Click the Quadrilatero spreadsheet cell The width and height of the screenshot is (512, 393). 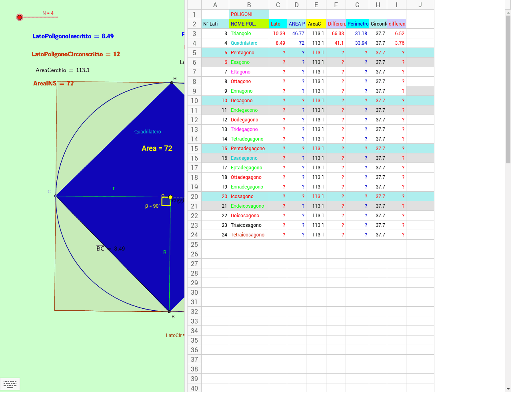(249, 43)
